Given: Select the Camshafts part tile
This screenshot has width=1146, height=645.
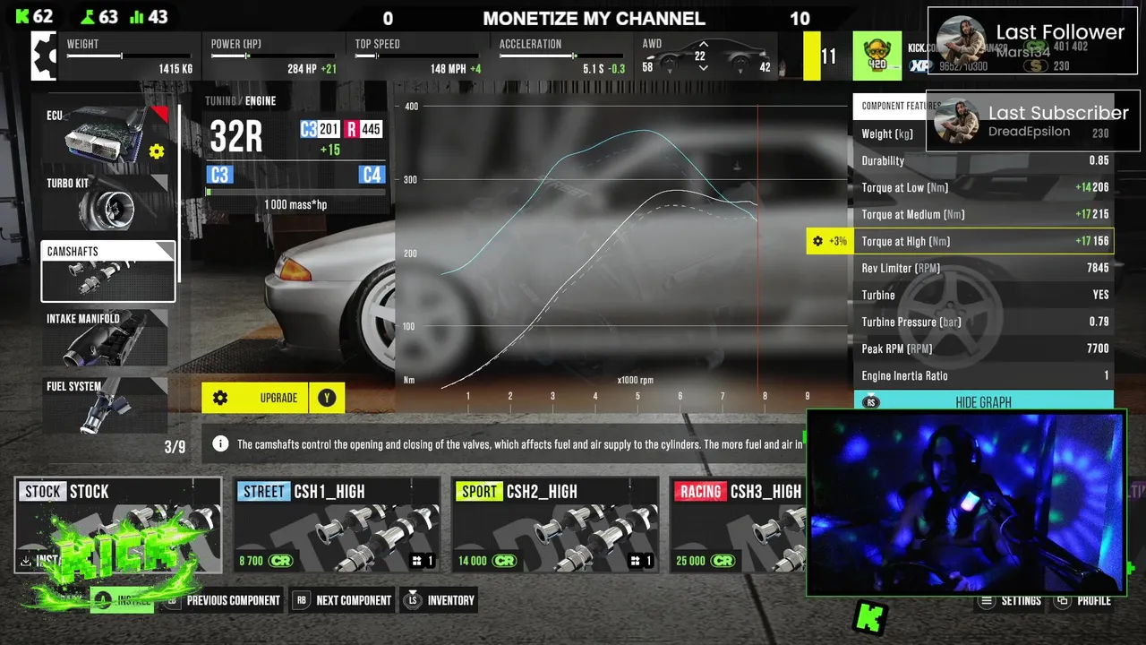Looking at the screenshot, I should (108, 271).
